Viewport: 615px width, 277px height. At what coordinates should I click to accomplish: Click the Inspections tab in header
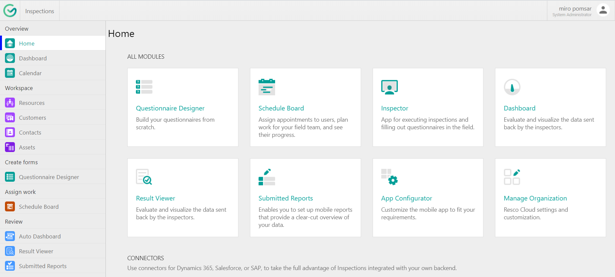pyautogui.click(x=40, y=11)
